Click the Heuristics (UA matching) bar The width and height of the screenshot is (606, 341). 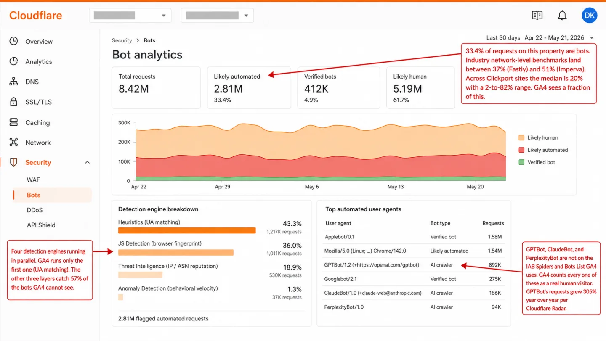coord(187,230)
